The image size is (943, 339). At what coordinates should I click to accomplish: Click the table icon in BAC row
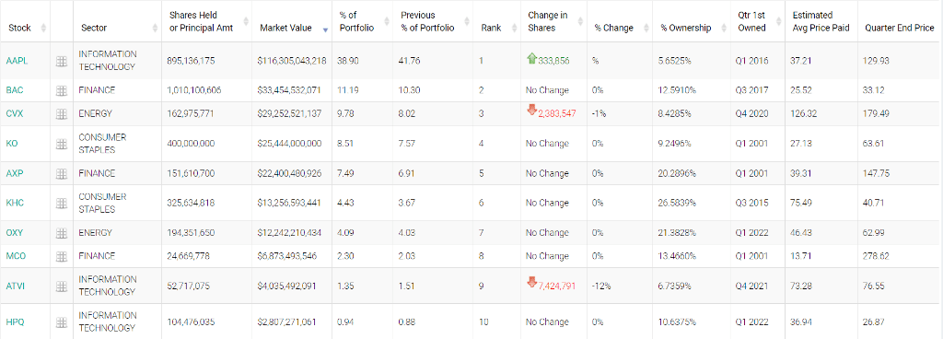[62, 91]
